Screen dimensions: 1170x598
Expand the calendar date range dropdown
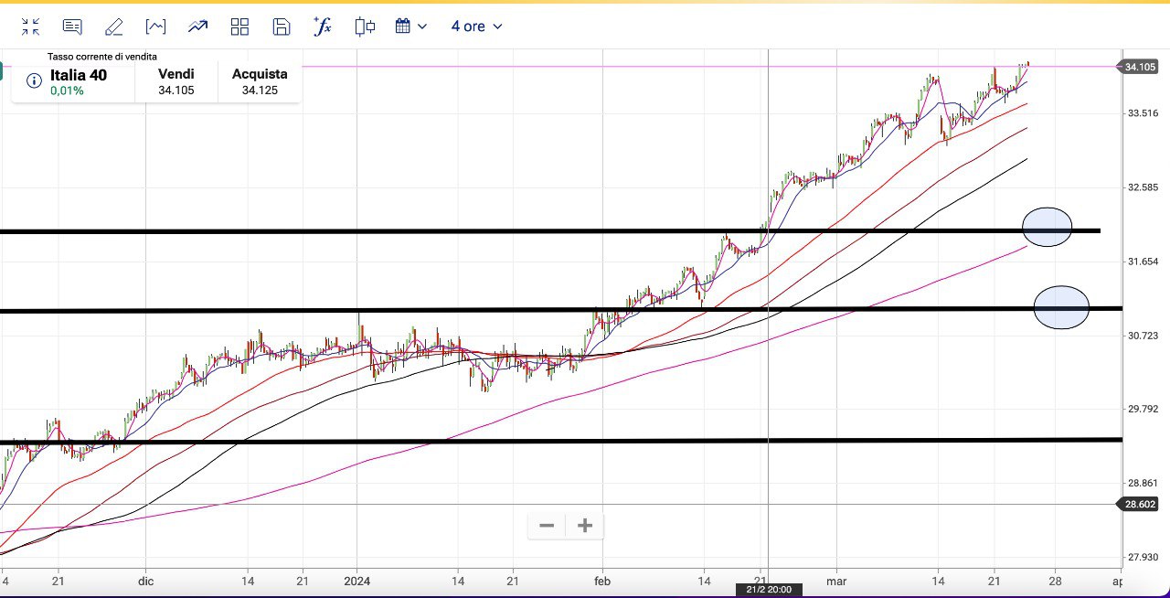tap(410, 27)
